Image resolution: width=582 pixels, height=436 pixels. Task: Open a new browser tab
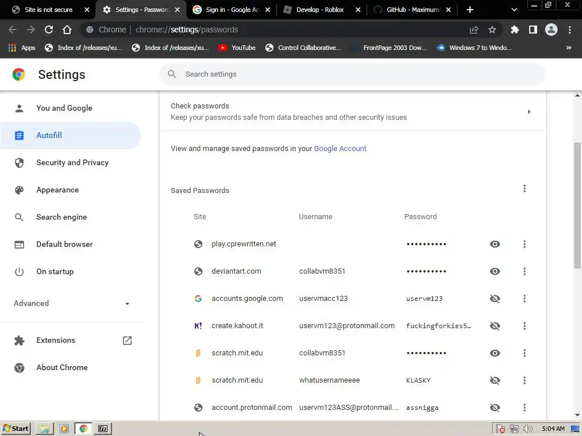(x=470, y=10)
